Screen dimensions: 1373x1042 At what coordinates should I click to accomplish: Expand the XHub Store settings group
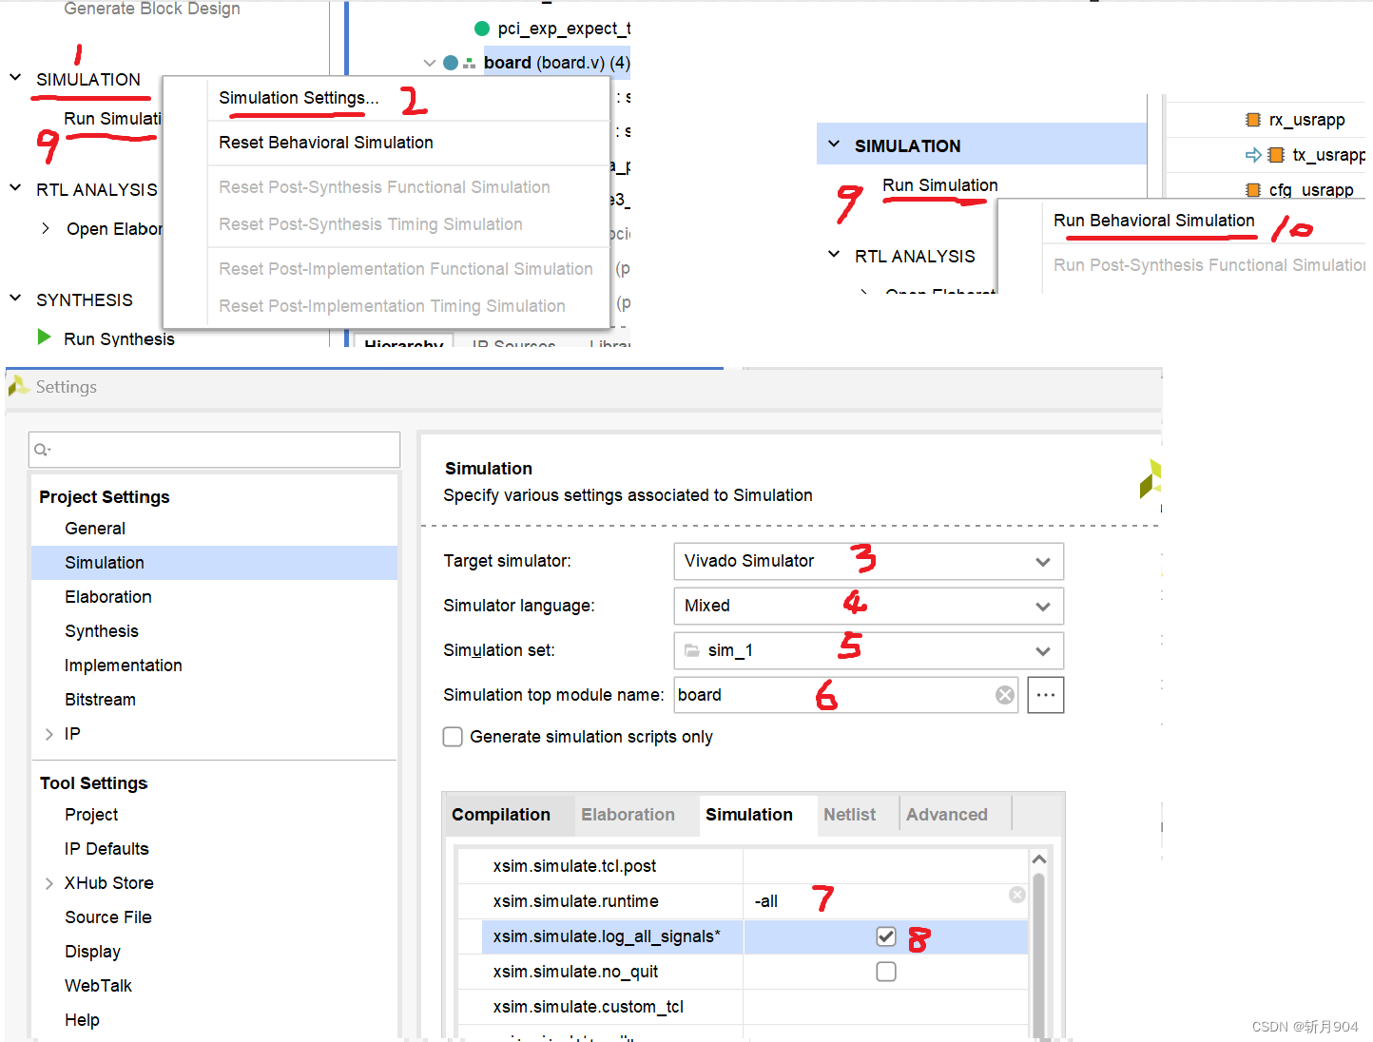[48, 883]
